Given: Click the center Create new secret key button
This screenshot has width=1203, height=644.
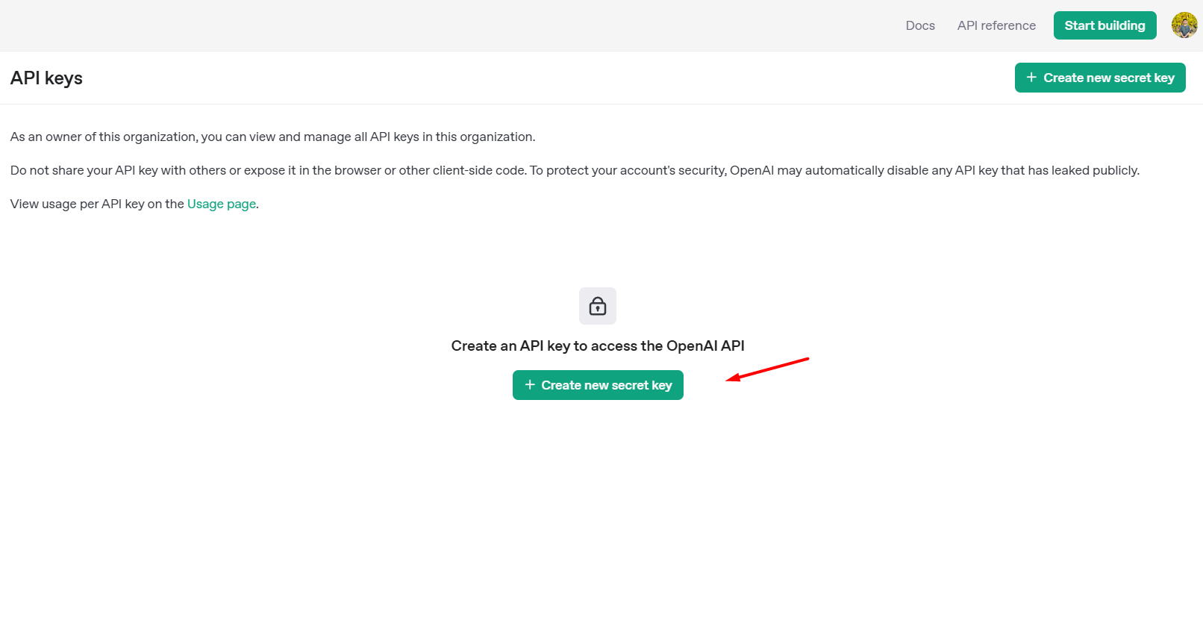Looking at the screenshot, I should tap(598, 385).
